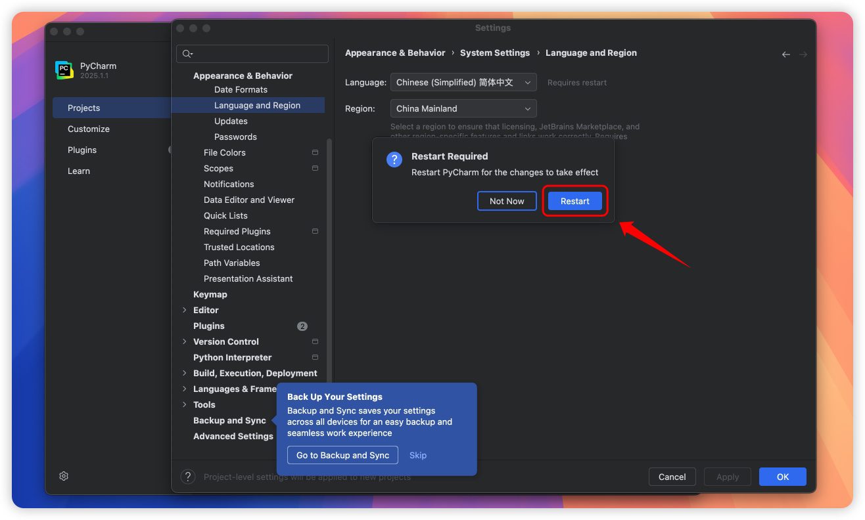The image size is (865, 520).
Task: Skip the Backup and Sync tip
Action: click(418, 456)
